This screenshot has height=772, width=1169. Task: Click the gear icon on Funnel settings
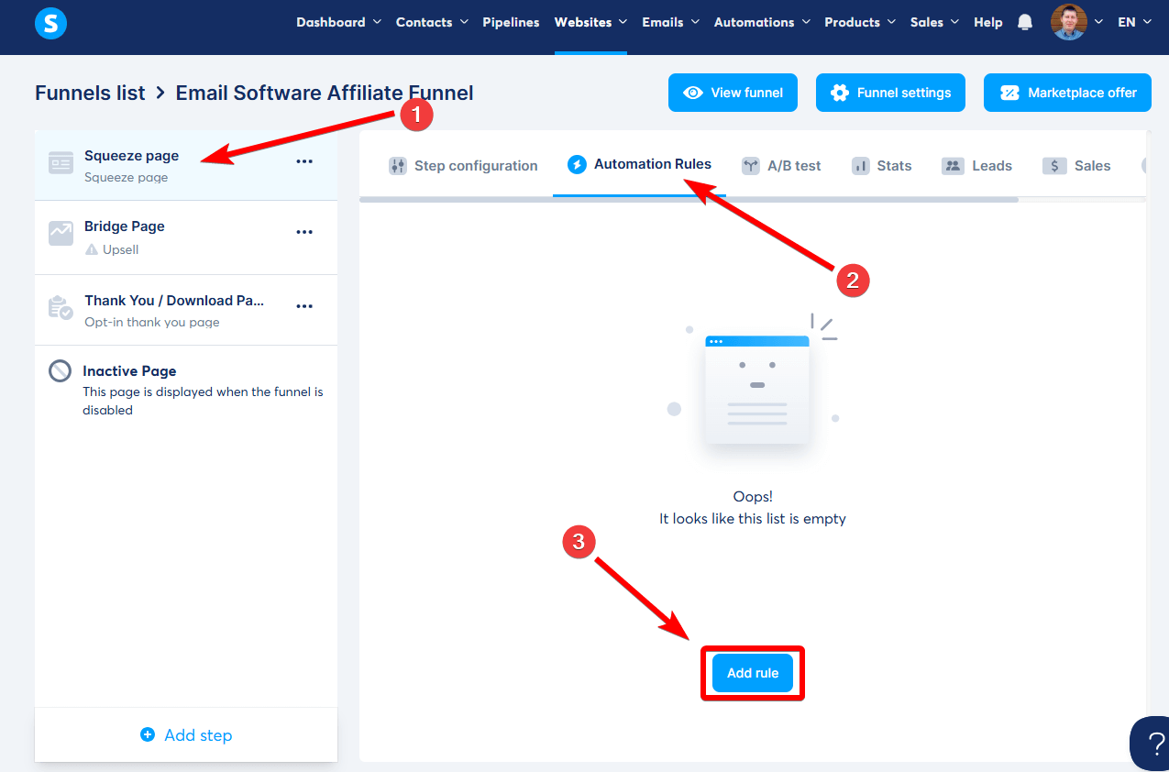pyautogui.click(x=839, y=93)
